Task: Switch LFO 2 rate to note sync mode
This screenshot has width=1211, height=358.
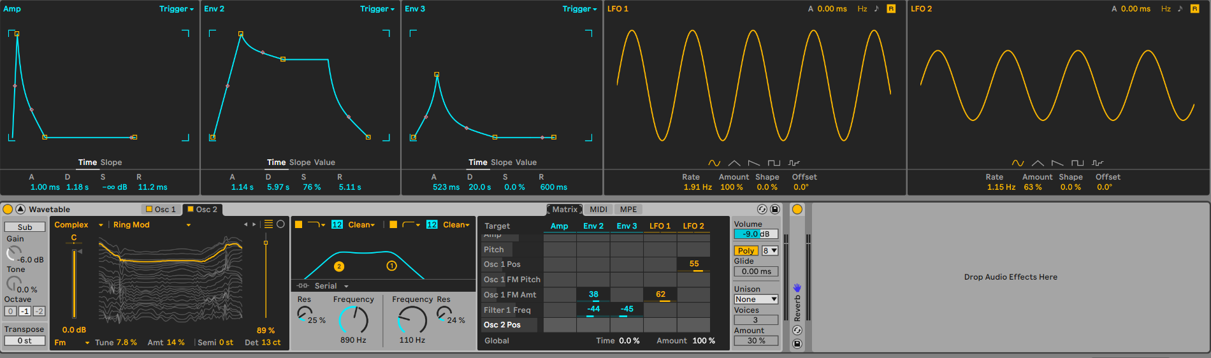Action: 1180,9
